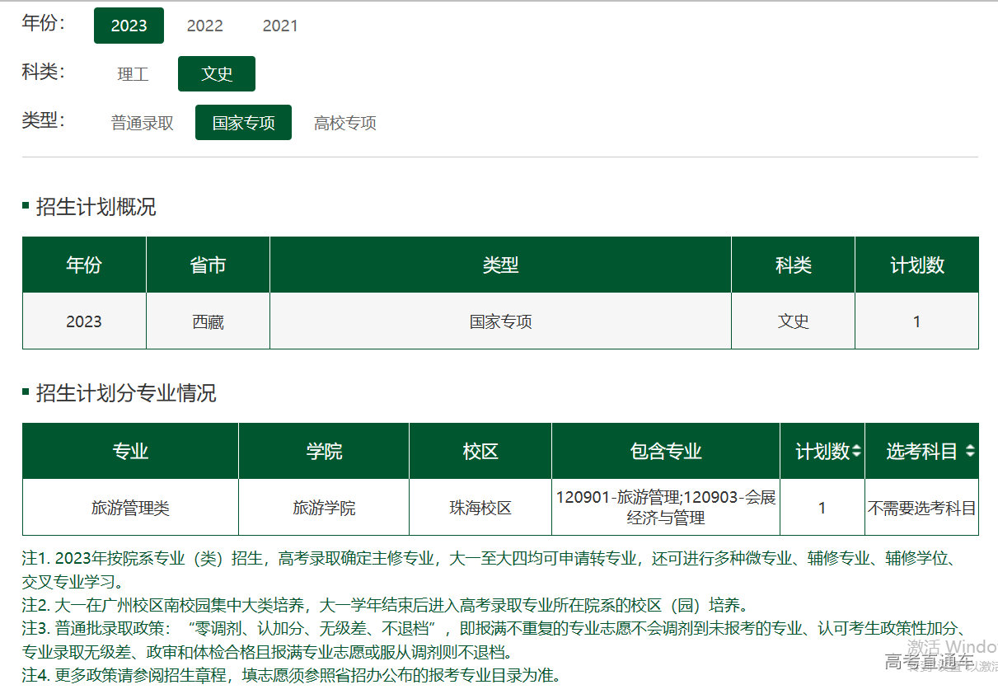Select year 2023 filter
This screenshot has width=998, height=694.
click(129, 26)
